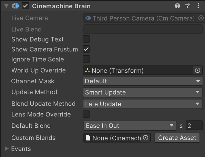Click the Transform axes icon in World Up Override

point(88,70)
